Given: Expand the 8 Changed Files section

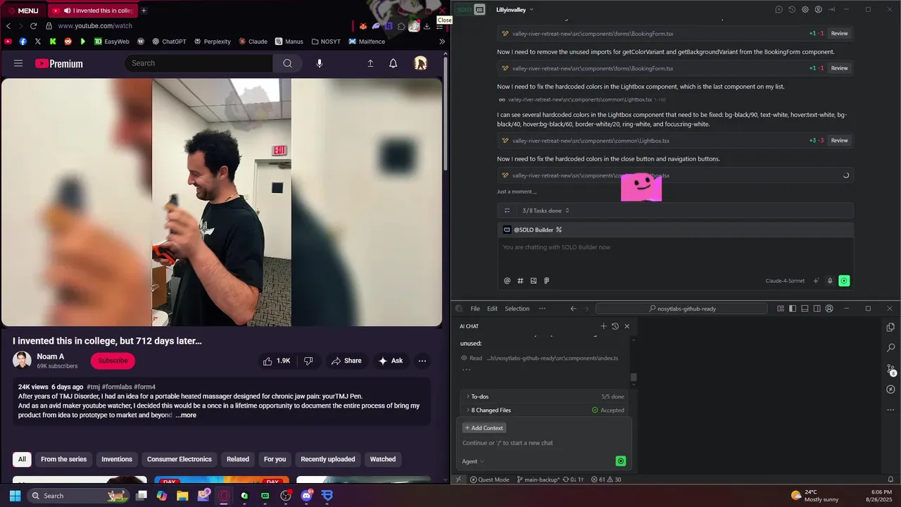Looking at the screenshot, I should coord(545,410).
